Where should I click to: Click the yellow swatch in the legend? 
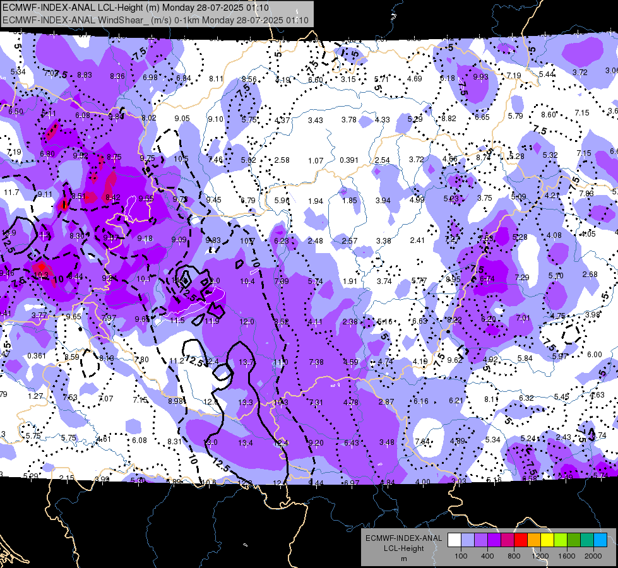coord(547,540)
